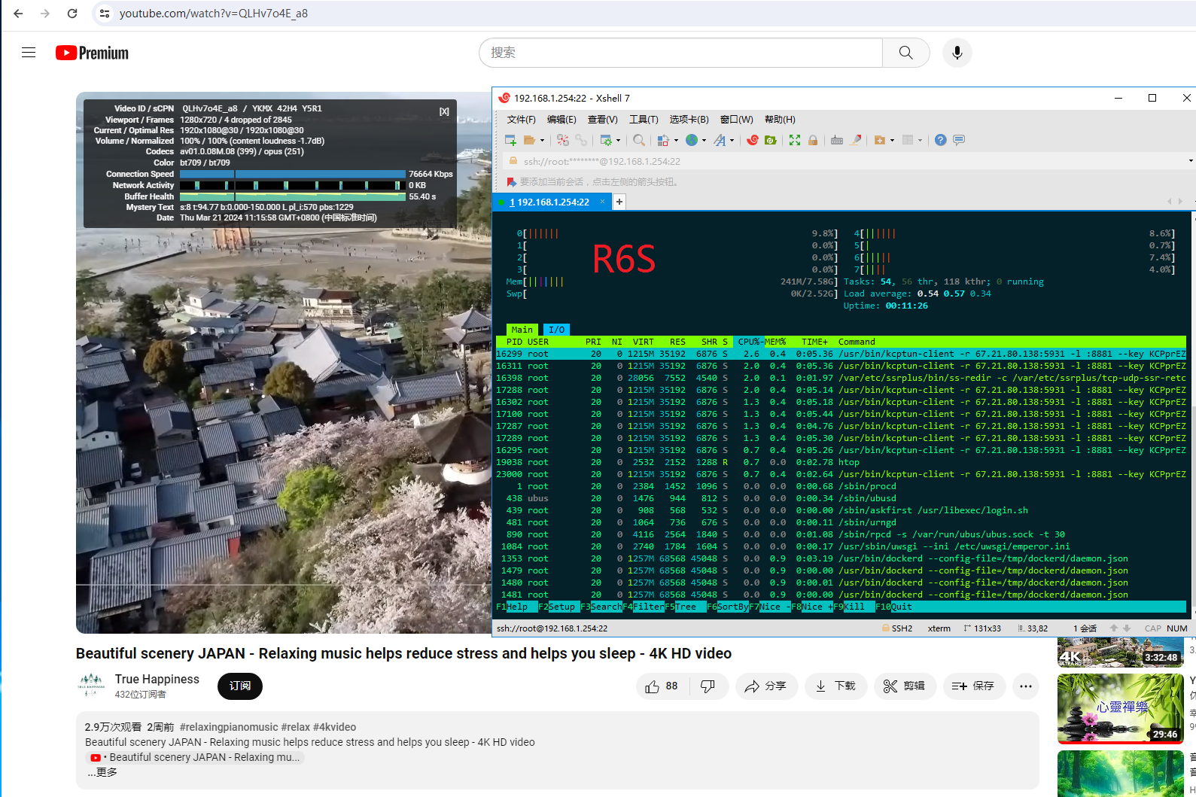Image resolution: width=1196 pixels, height=797 pixels.
Task: Click the Xshell lock screen icon
Action: [x=813, y=140]
